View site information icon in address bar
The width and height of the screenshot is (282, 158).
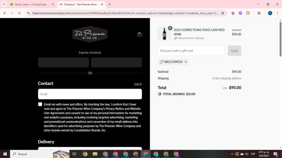(x=28, y=13)
